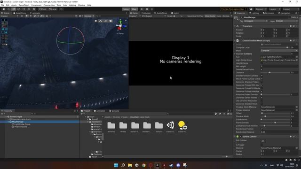Toggle Generate Dense Probes checkbox
The width and height of the screenshot is (301, 169).
261,98
